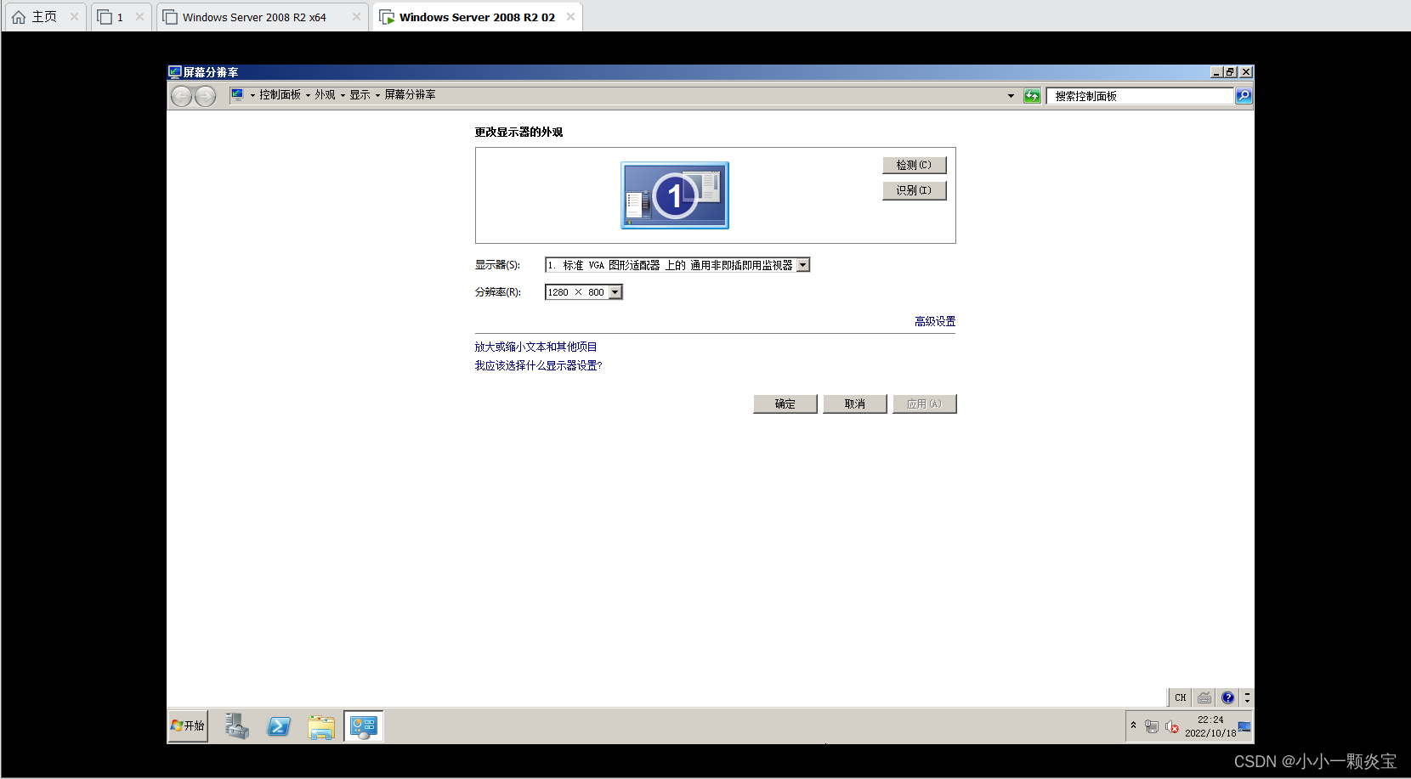Click the window title icon 屏幕分辨率
Image resolution: width=1411 pixels, height=779 pixels.
[x=175, y=72]
